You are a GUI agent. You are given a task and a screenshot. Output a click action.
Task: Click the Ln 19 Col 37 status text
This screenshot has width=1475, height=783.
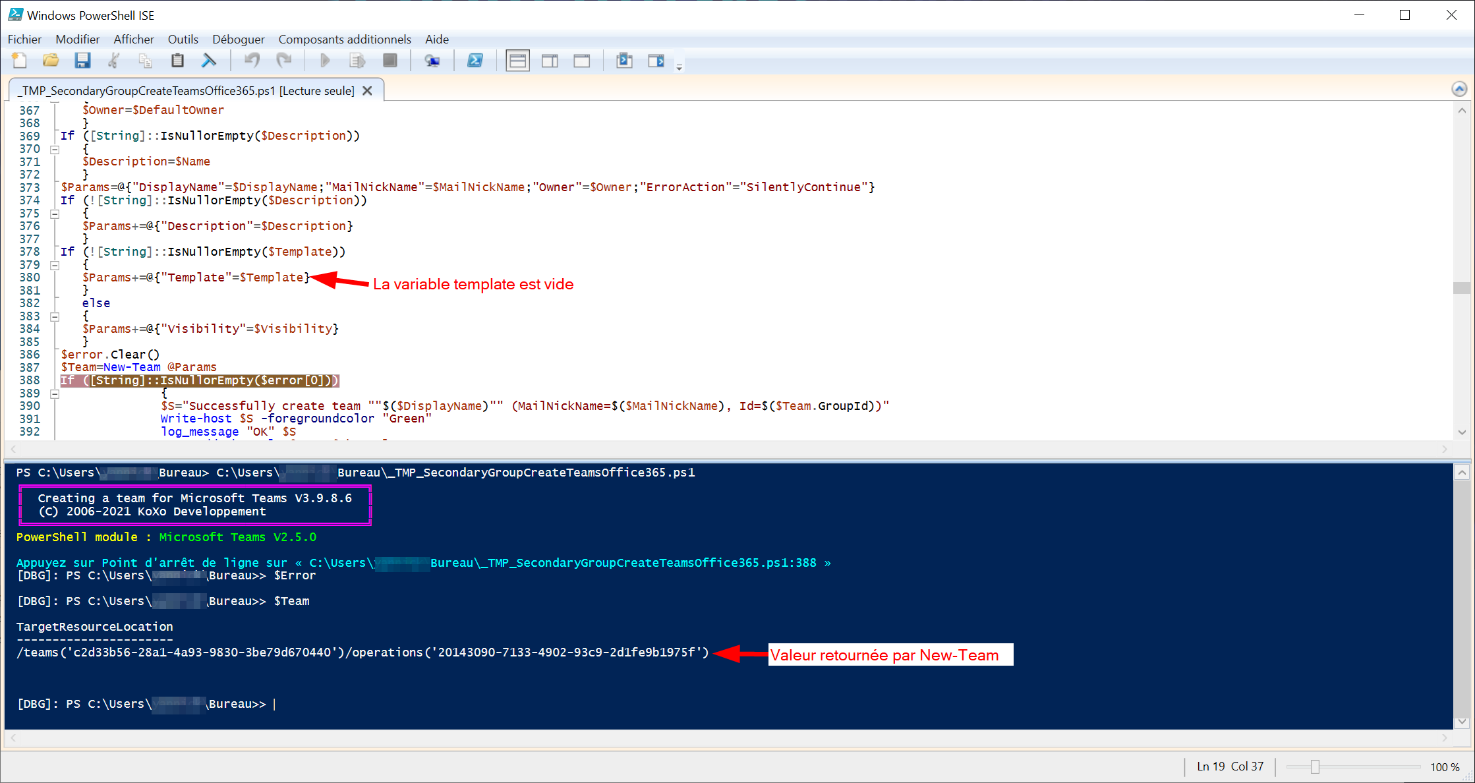point(1230,767)
